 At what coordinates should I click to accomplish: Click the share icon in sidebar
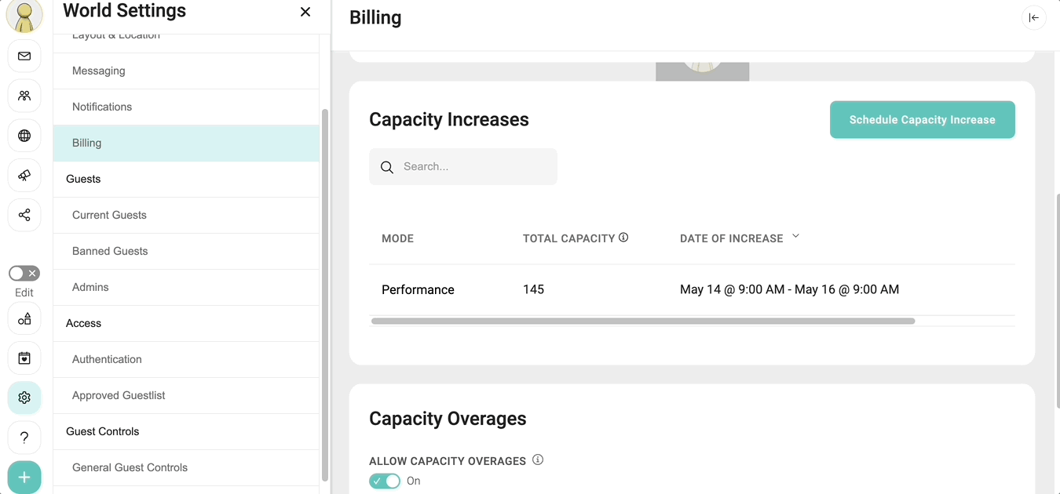24,215
